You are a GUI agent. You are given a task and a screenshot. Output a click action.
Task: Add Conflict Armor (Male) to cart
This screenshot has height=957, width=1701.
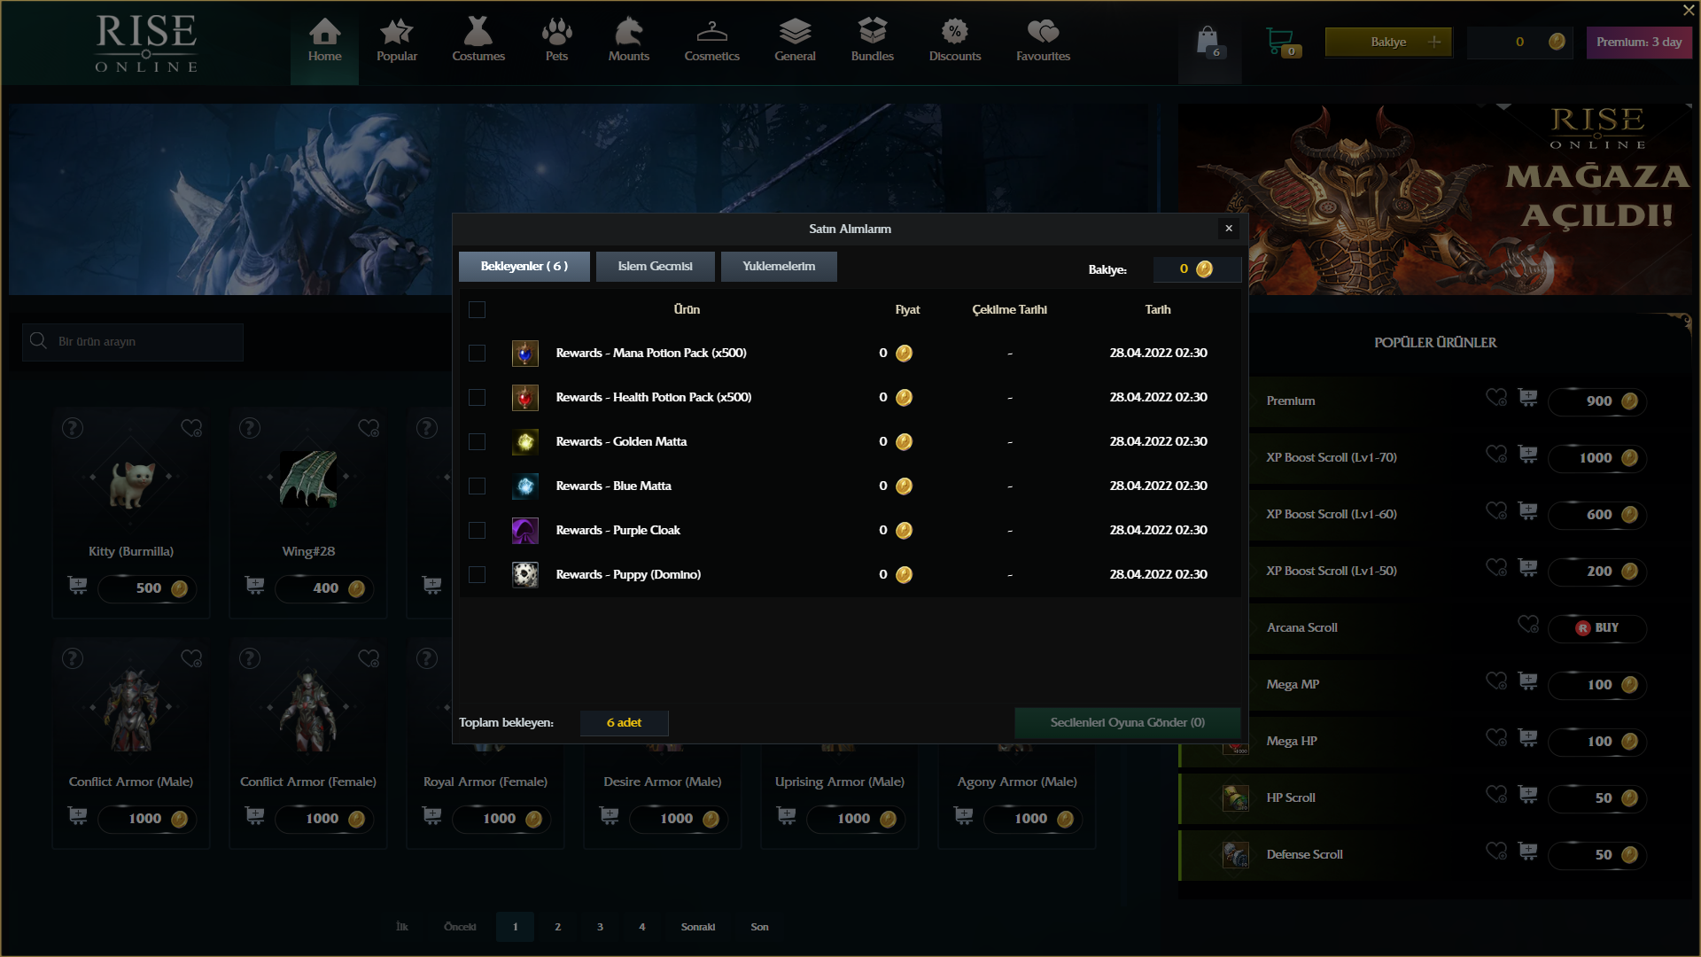[x=78, y=816]
